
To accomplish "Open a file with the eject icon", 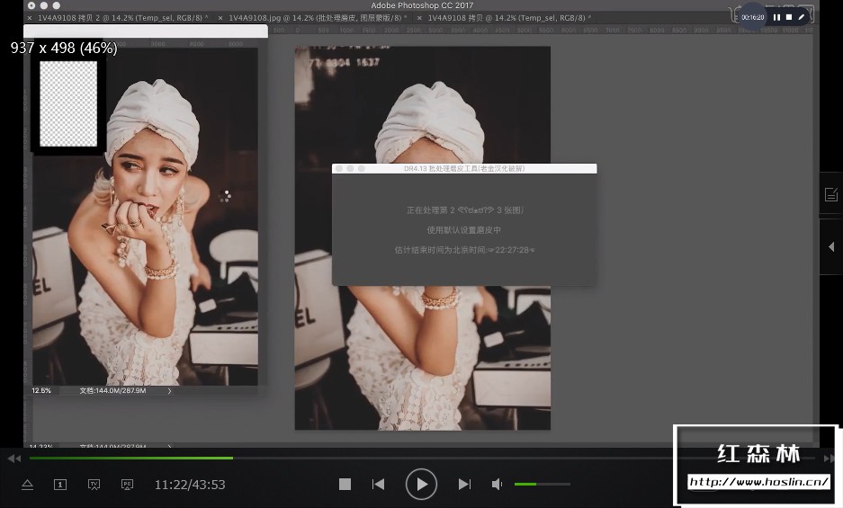I will 27,485.
